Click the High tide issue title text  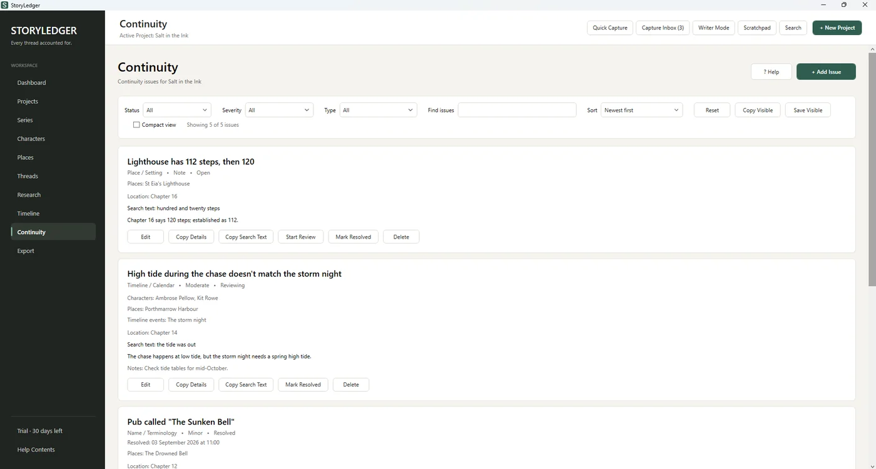[x=234, y=274]
